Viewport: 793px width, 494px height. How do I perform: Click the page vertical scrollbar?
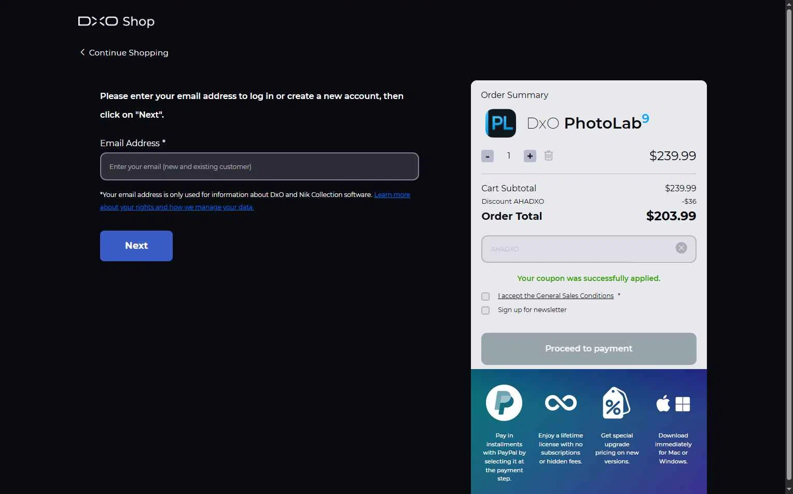click(x=789, y=244)
